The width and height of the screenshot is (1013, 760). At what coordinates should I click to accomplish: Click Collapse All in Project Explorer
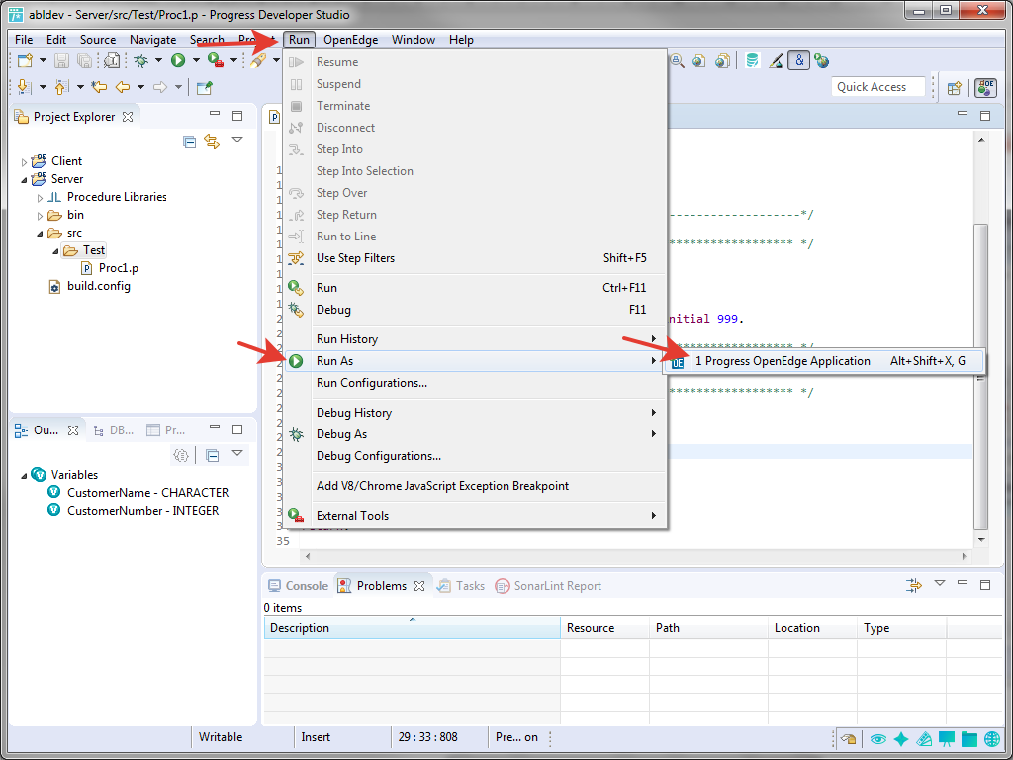click(189, 142)
